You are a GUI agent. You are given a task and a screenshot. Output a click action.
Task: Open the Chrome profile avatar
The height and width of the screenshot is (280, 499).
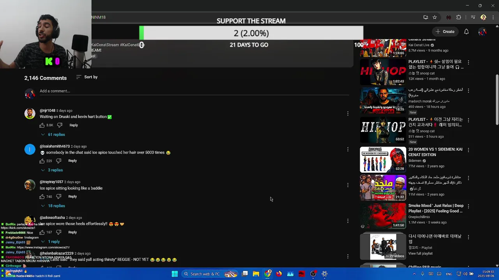tap(483, 17)
